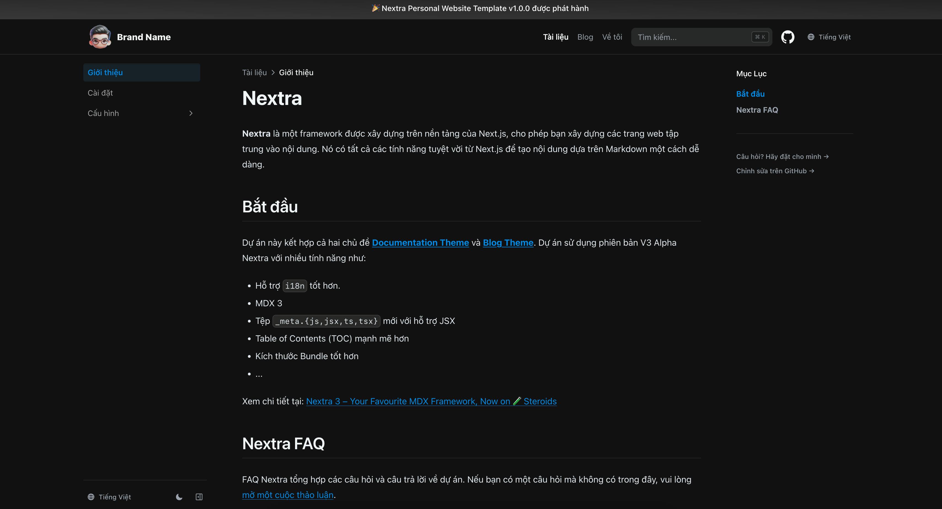Click the ⌘ K shortcut badge
Screen dimensions: 942x509
pos(760,37)
